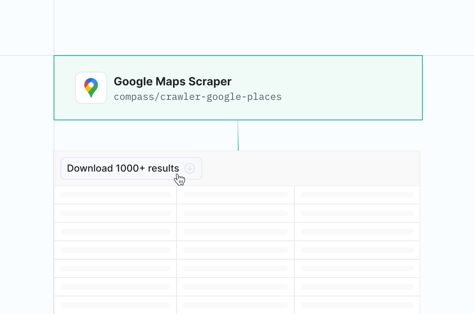474x314 pixels.
Task: Choose third row, middle column placeholder cell
Action: (235, 232)
